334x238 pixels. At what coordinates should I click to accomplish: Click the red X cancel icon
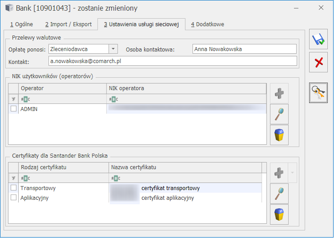tap(318, 62)
